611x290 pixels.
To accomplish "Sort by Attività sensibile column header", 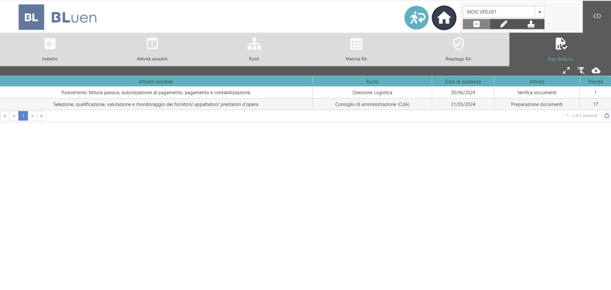I will point(156,82).
